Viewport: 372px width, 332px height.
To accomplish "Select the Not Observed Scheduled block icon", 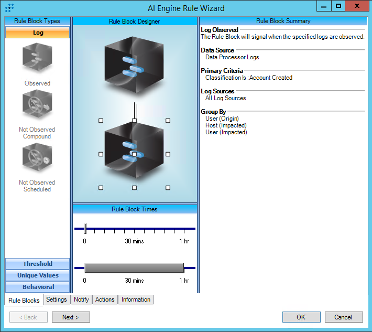I will coord(37,159).
